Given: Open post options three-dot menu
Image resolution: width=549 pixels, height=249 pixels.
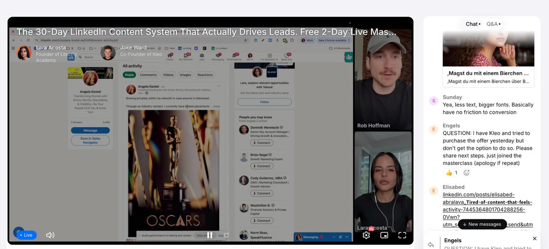Looking at the screenshot, I should pos(219,86).
